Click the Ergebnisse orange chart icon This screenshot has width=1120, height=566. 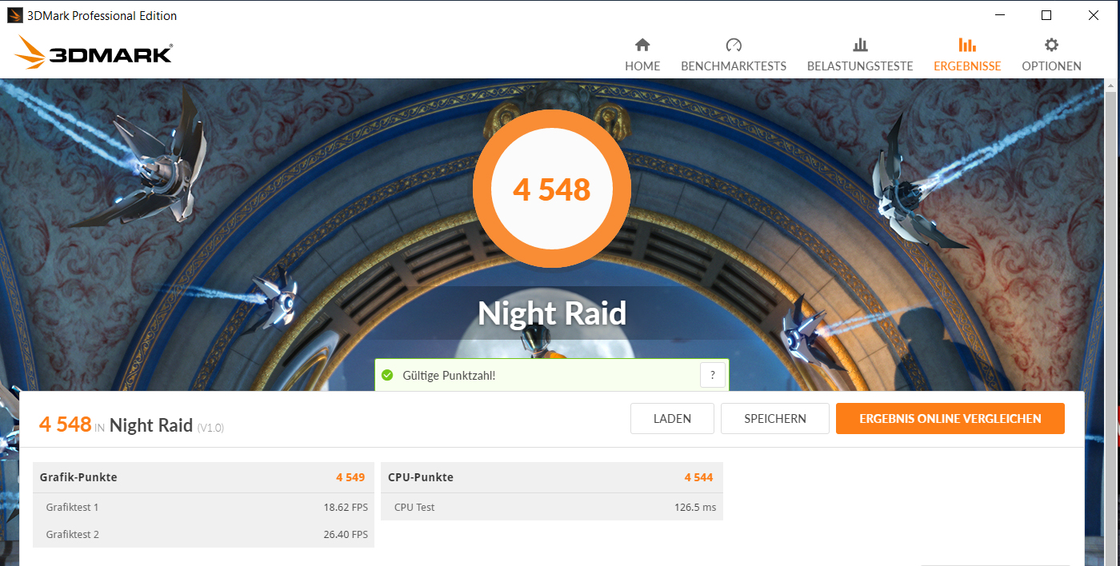point(967,45)
